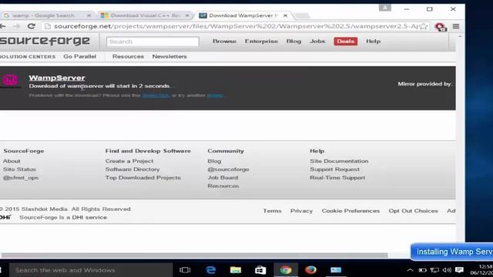
Task: Click the address bar URL
Action: [236, 26]
